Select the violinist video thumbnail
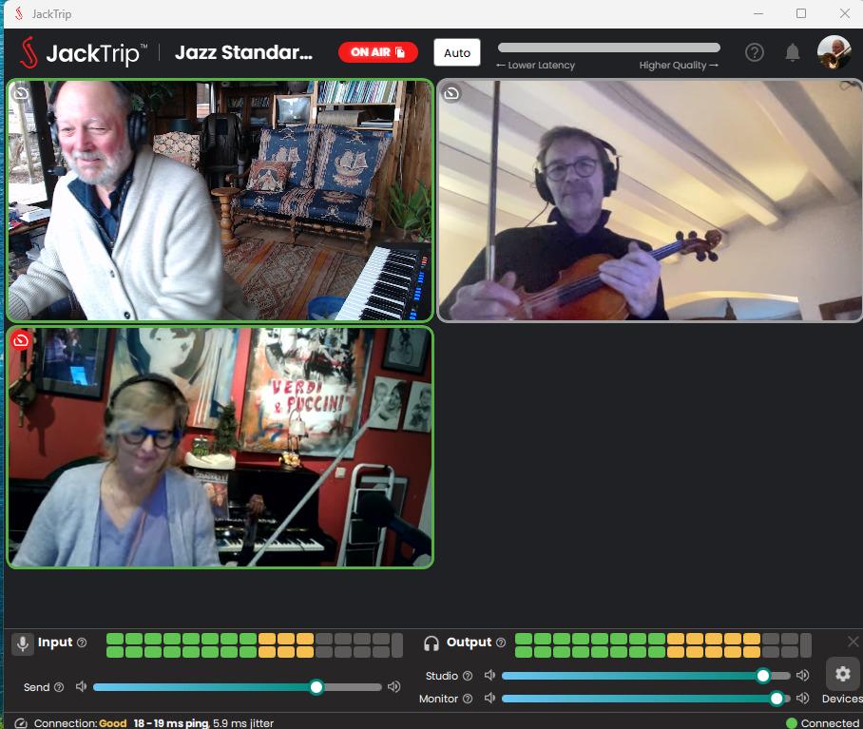 [x=649, y=201]
